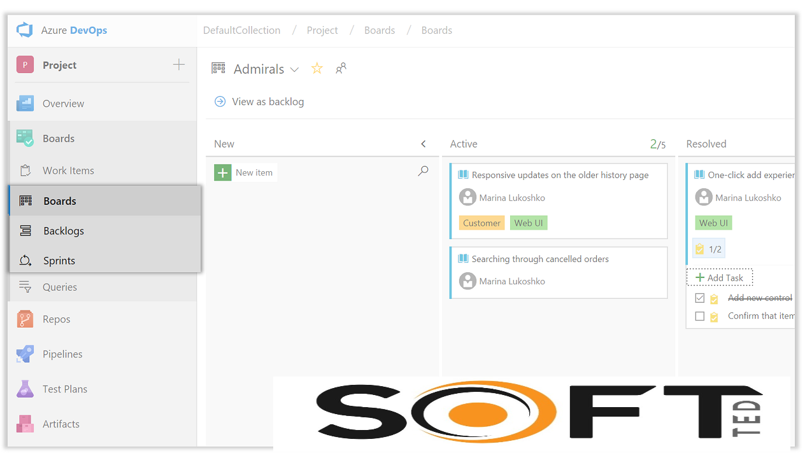805x458 pixels.
Task: Click the last Boards breadcrumb link
Action: 437,30
